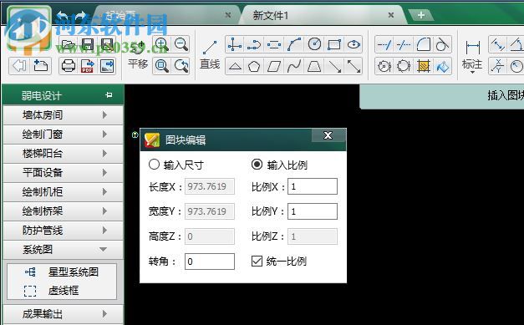Select the zoom window magnifier icon
This screenshot has height=325, width=524.
coord(161,65)
